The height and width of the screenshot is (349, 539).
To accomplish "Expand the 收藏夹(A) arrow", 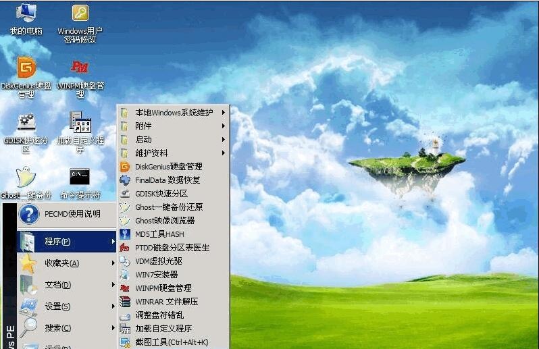I will tap(113, 263).
